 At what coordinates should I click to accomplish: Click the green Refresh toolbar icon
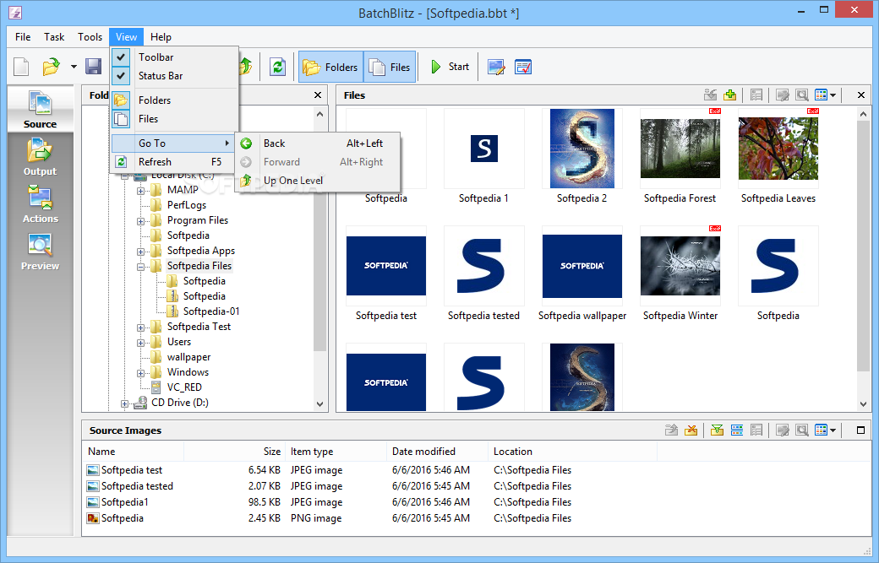(x=277, y=68)
